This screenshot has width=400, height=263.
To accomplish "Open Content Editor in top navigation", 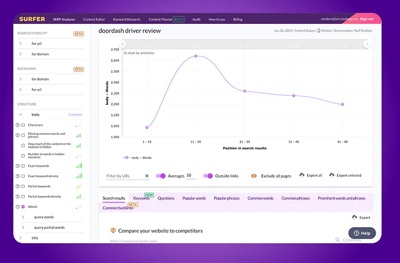I will pyautogui.click(x=94, y=19).
